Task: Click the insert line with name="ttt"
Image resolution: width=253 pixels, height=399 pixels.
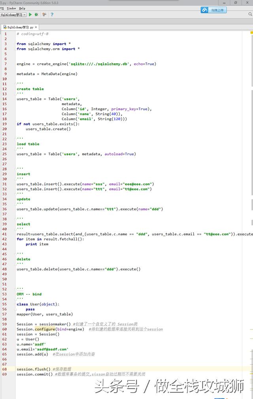Action: click(84, 189)
